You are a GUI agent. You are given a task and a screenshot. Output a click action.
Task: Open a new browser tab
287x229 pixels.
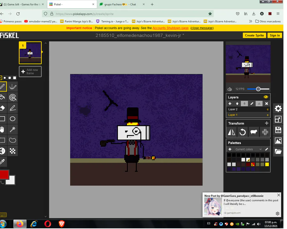point(152,4)
